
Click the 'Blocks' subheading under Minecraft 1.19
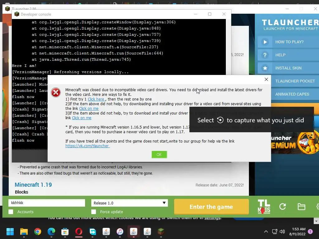point(21,192)
